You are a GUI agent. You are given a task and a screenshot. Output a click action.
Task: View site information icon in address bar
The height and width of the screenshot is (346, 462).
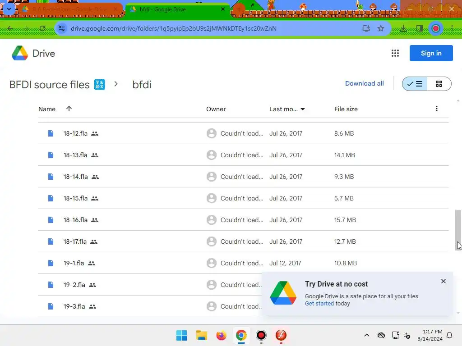62,28
